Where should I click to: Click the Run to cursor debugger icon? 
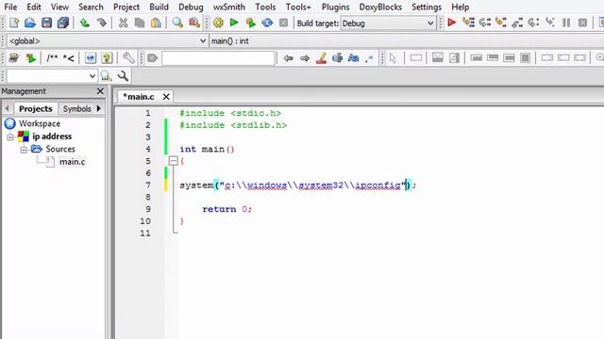pos(468,23)
